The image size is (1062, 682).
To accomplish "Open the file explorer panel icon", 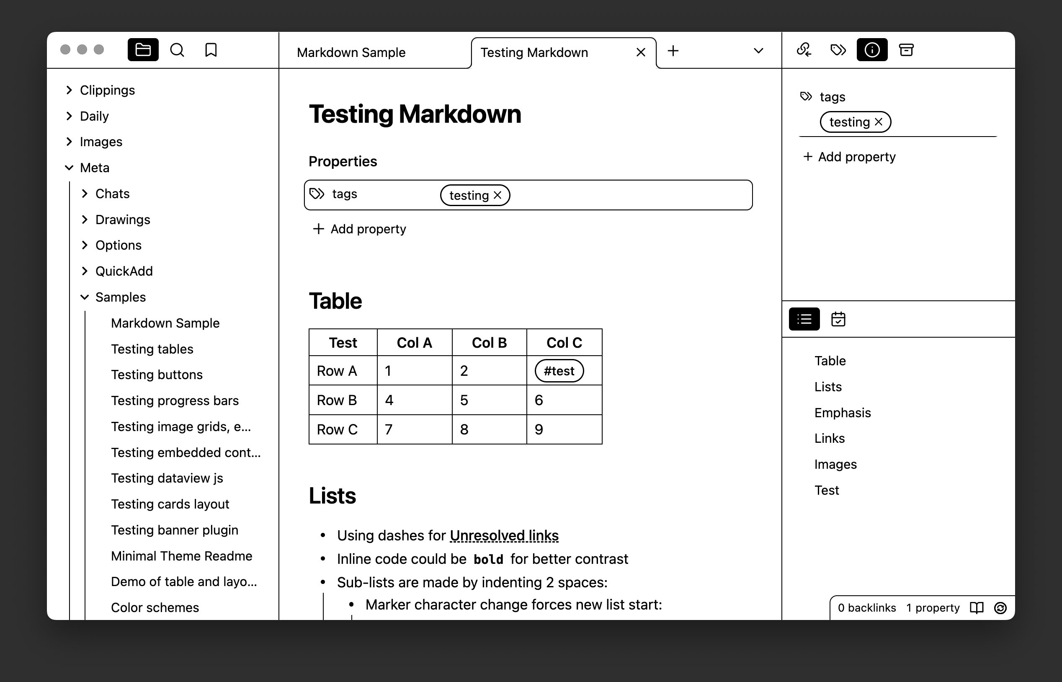I will [x=143, y=50].
